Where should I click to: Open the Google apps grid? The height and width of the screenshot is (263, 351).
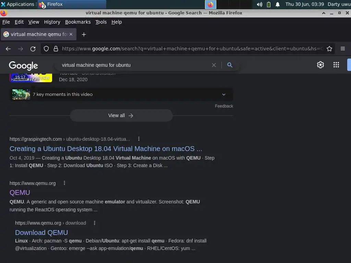336,65
